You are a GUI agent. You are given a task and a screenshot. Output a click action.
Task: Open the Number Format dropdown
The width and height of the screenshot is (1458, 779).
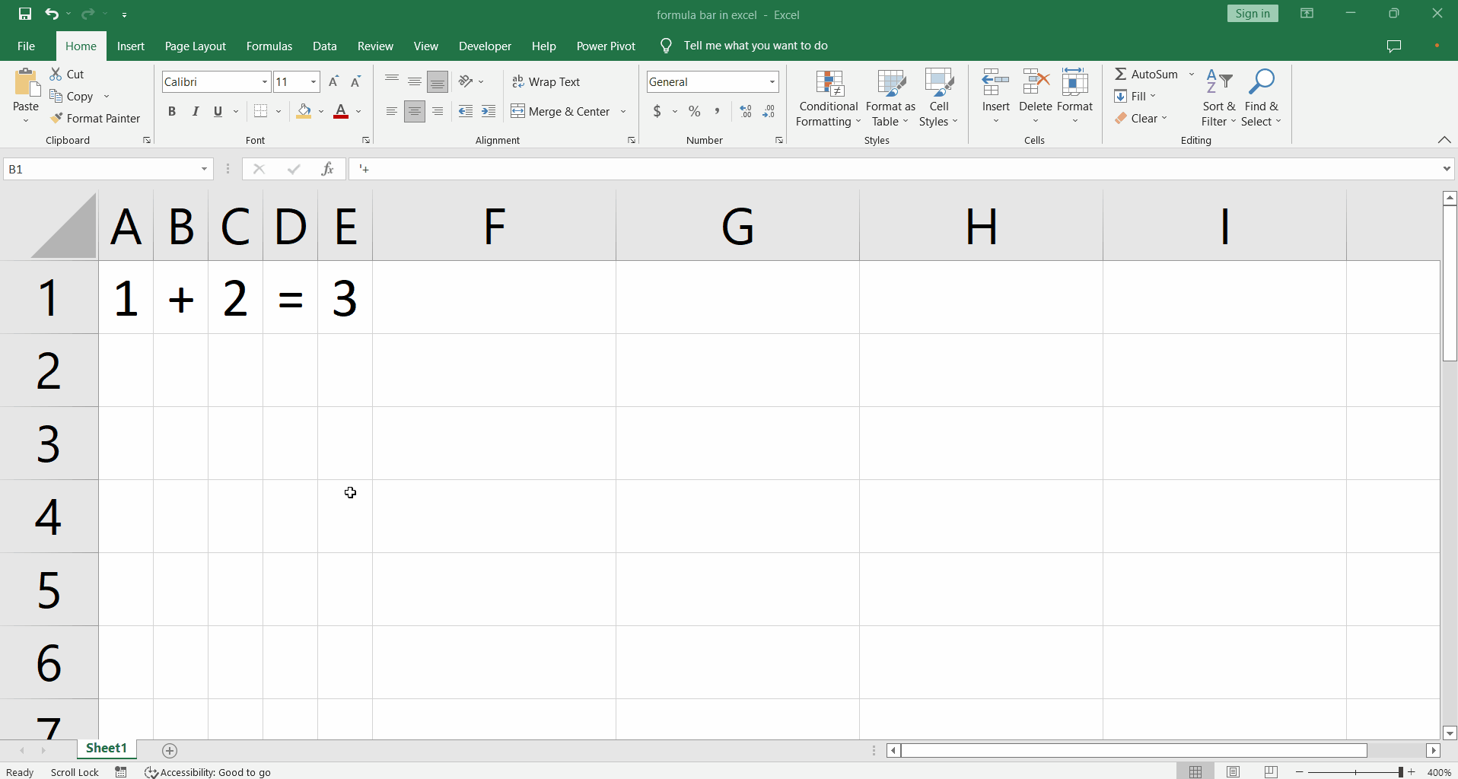click(771, 81)
